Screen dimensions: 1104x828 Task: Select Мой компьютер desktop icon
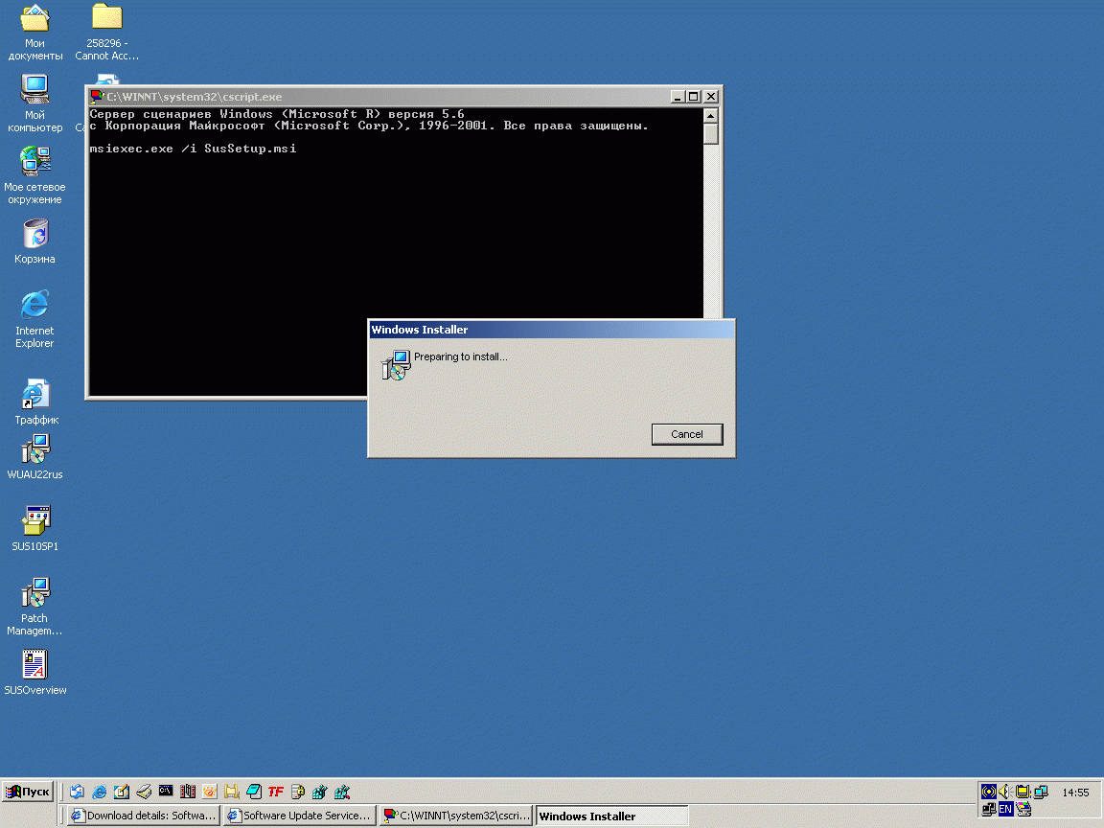34,104
